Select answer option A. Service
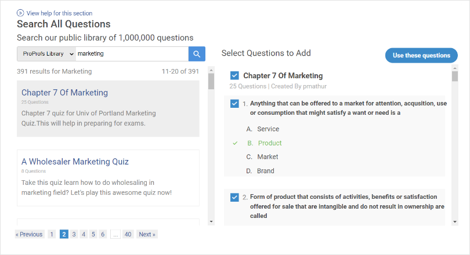 267,129
